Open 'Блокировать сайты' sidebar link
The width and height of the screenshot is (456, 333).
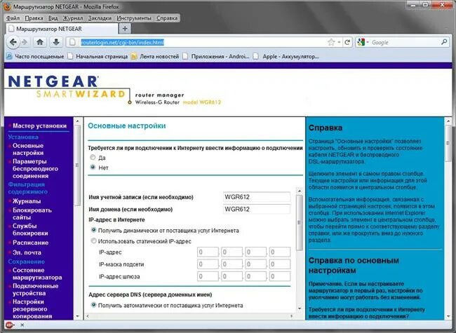click(32, 214)
